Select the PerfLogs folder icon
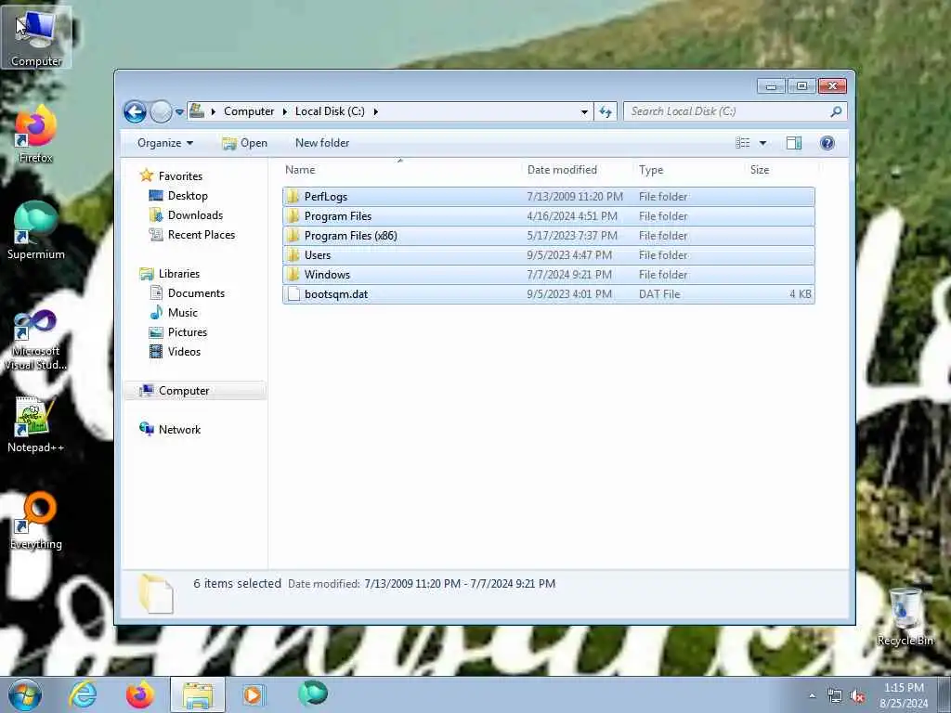The image size is (951, 713). 293,196
